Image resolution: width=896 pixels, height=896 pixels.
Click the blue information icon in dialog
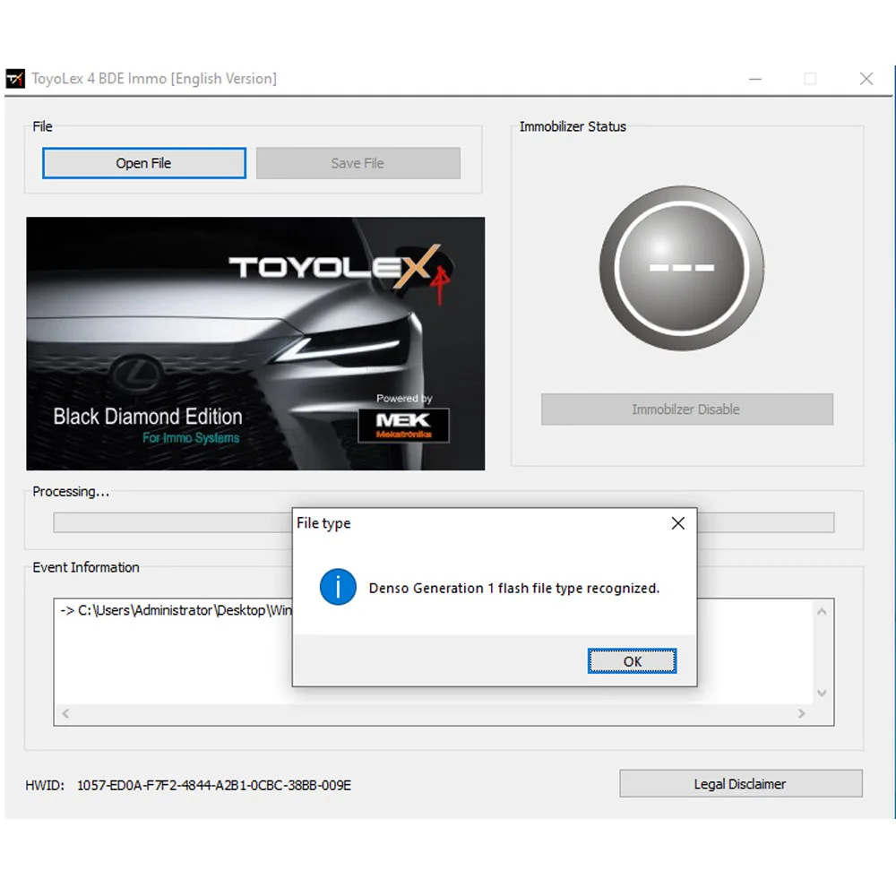click(338, 587)
